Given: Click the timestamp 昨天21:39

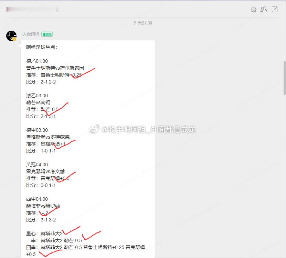Looking at the screenshot, I should [143, 23].
